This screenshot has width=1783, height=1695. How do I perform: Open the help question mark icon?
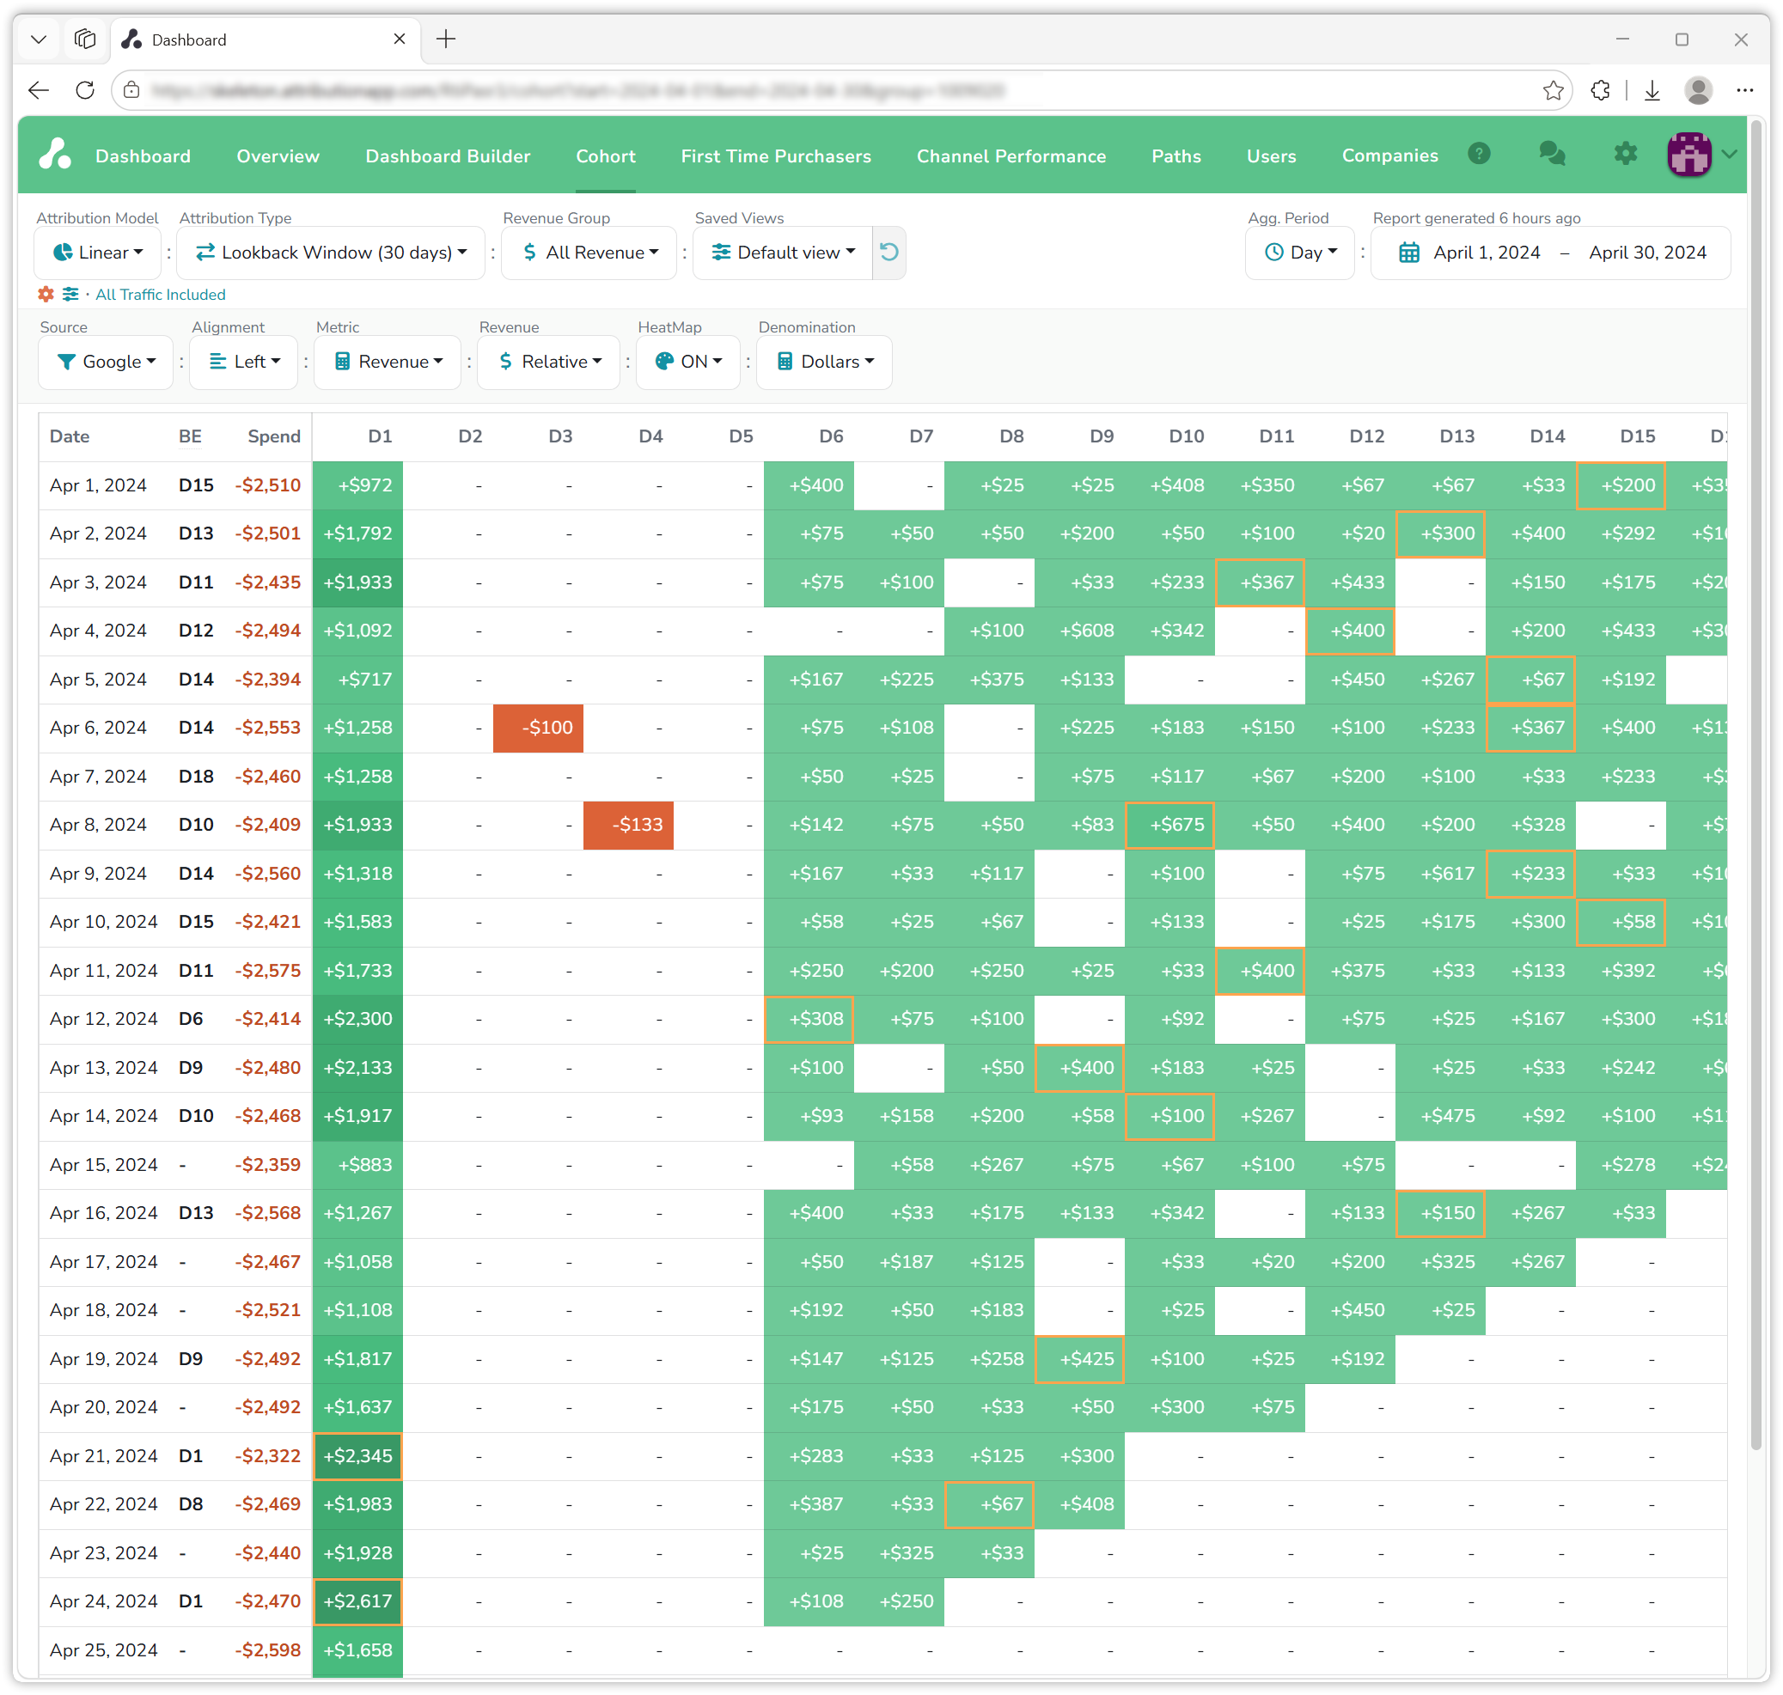pos(1479,155)
